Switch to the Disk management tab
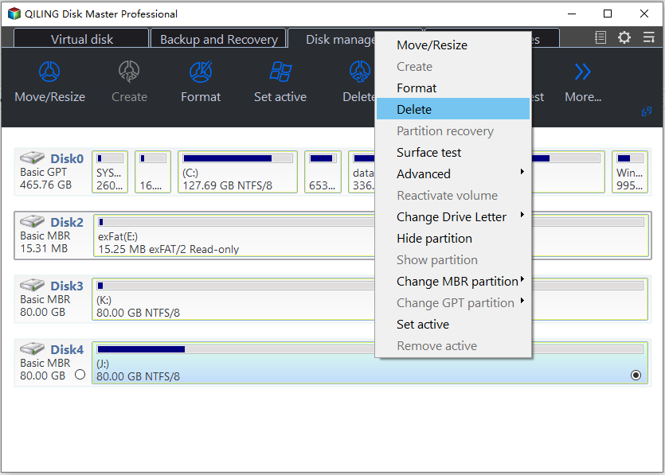Screen dimensions: 665x475 tap(332, 39)
